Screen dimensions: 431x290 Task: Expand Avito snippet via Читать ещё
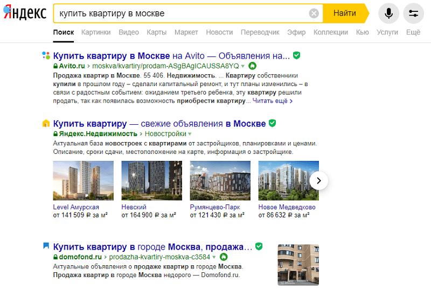pyautogui.click(x=273, y=101)
